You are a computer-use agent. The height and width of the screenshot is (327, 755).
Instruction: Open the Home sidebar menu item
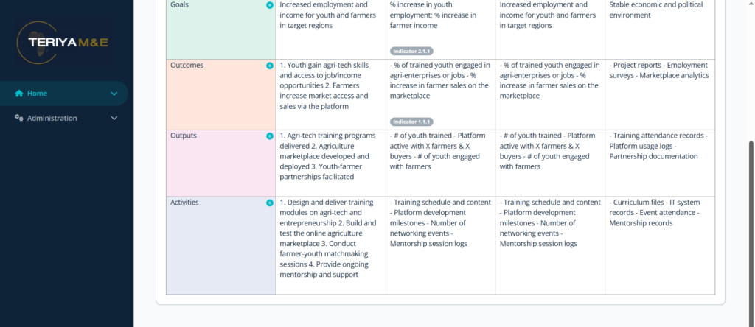pos(63,94)
